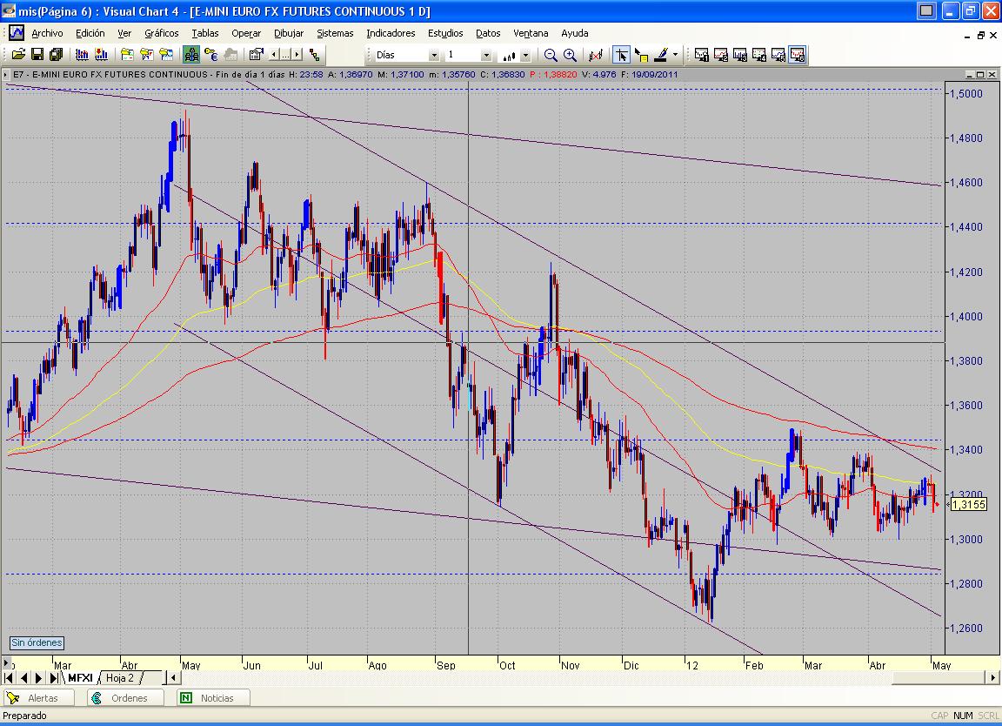Toggle the highlighted network tree toolbar button
This screenshot has width=1002, height=726.
pos(191,55)
